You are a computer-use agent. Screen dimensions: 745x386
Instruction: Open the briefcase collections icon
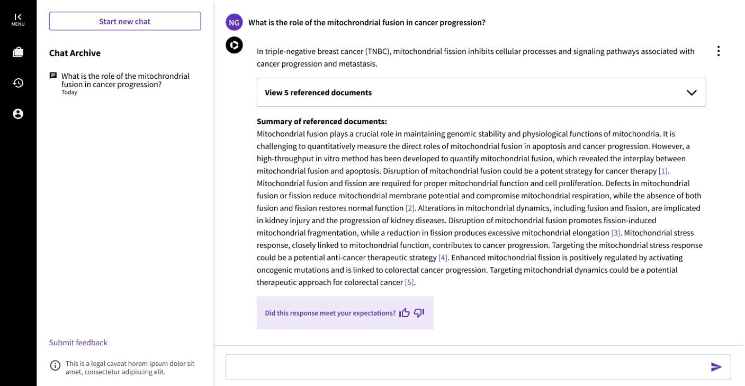click(18, 52)
